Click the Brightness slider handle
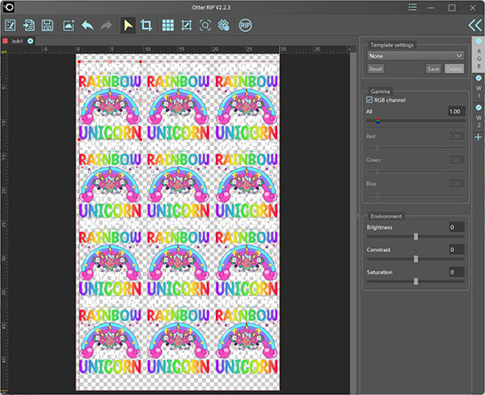 click(x=416, y=236)
